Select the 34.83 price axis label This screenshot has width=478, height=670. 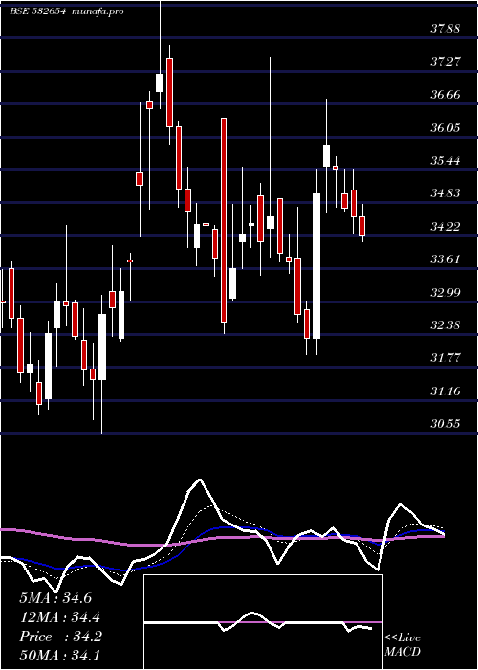pos(445,193)
